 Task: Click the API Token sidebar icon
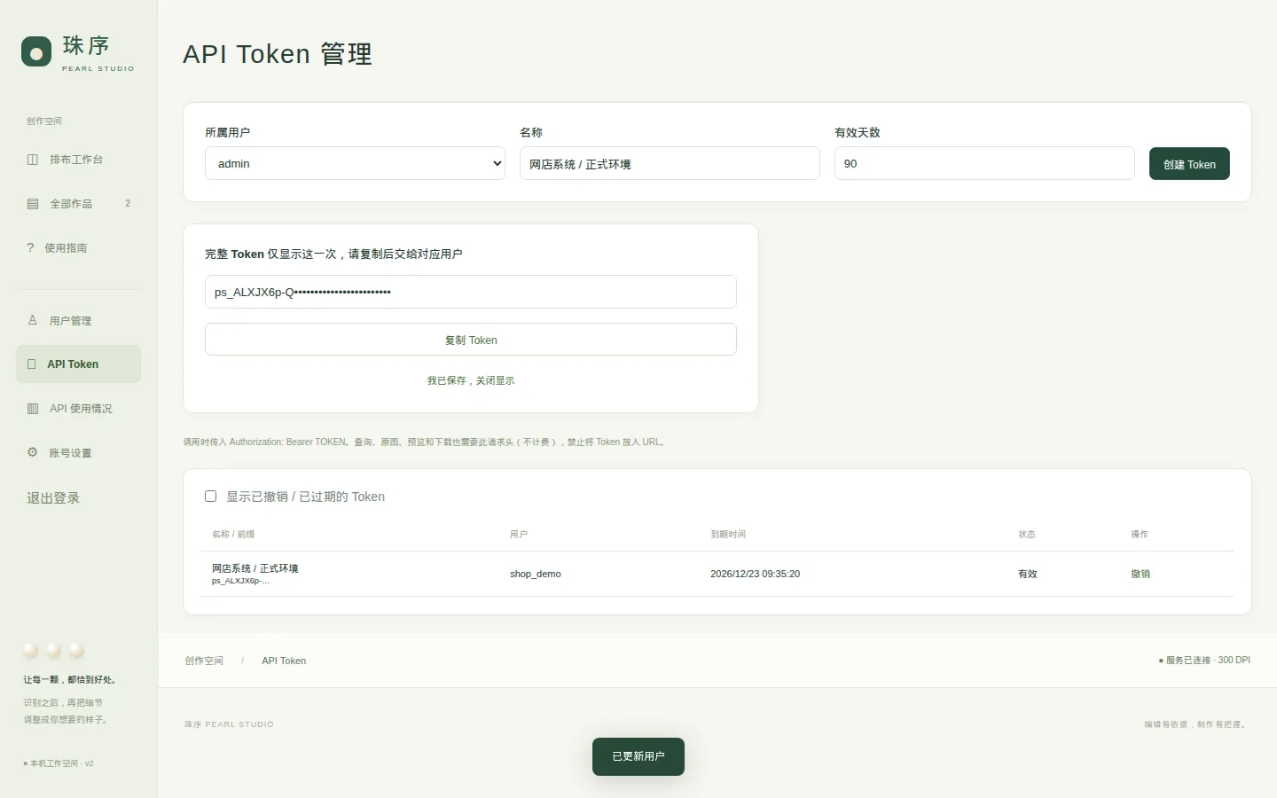(x=32, y=364)
